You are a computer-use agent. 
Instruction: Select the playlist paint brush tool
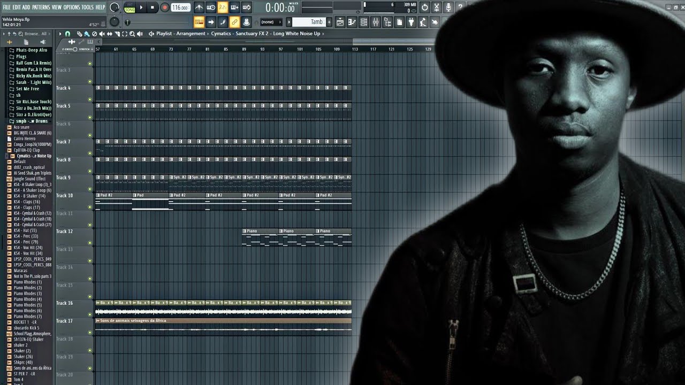87,34
